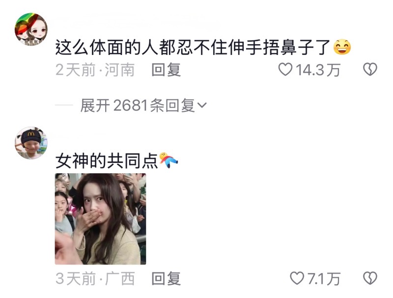Dislike the first comment with broken heart
The image size is (393, 298).
[370, 69]
